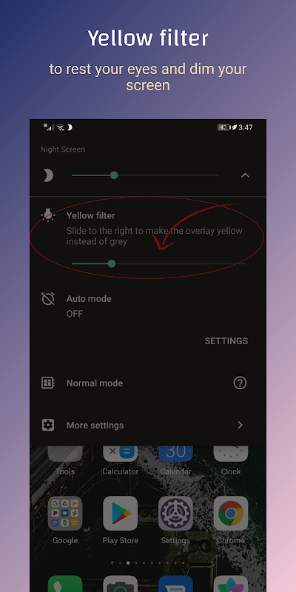Click the Night Screen dim slider handle
The image size is (296, 592).
[114, 175]
